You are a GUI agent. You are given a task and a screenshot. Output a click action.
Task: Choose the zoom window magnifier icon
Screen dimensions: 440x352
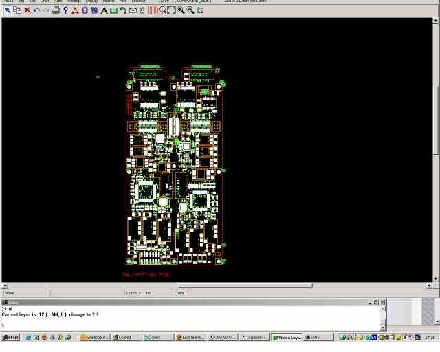[162, 10]
